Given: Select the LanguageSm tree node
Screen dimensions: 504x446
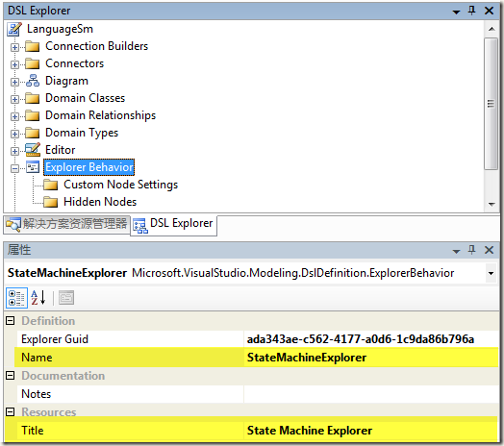Looking at the screenshot, I should pyautogui.click(x=60, y=29).
